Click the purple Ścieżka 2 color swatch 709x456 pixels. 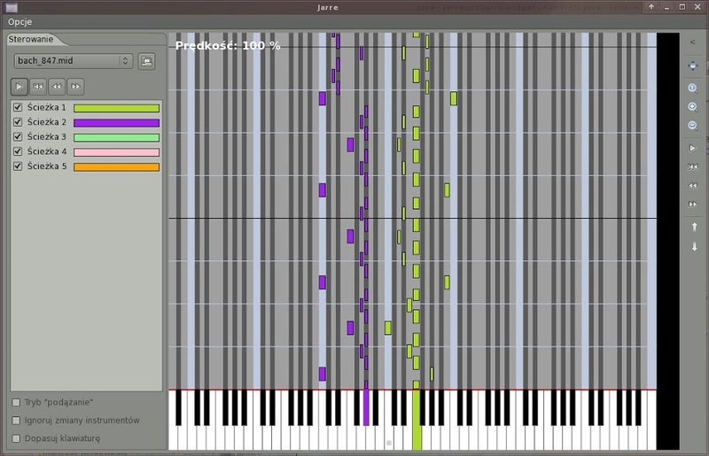pos(116,122)
